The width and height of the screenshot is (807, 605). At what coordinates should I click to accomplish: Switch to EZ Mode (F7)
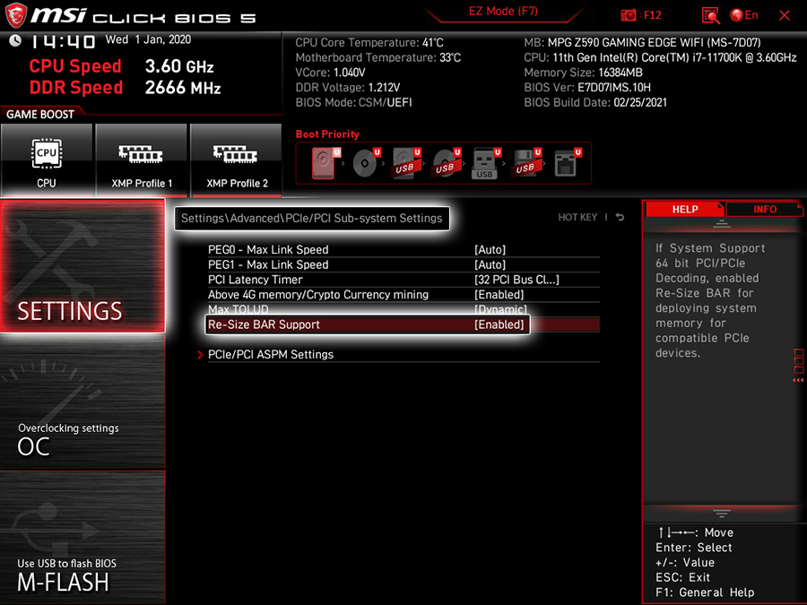pos(503,12)
